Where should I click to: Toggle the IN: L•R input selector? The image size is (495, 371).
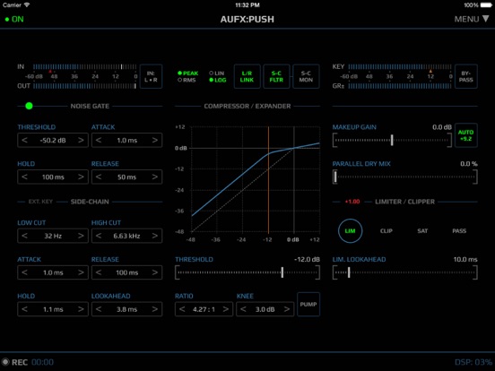point(151,77)
